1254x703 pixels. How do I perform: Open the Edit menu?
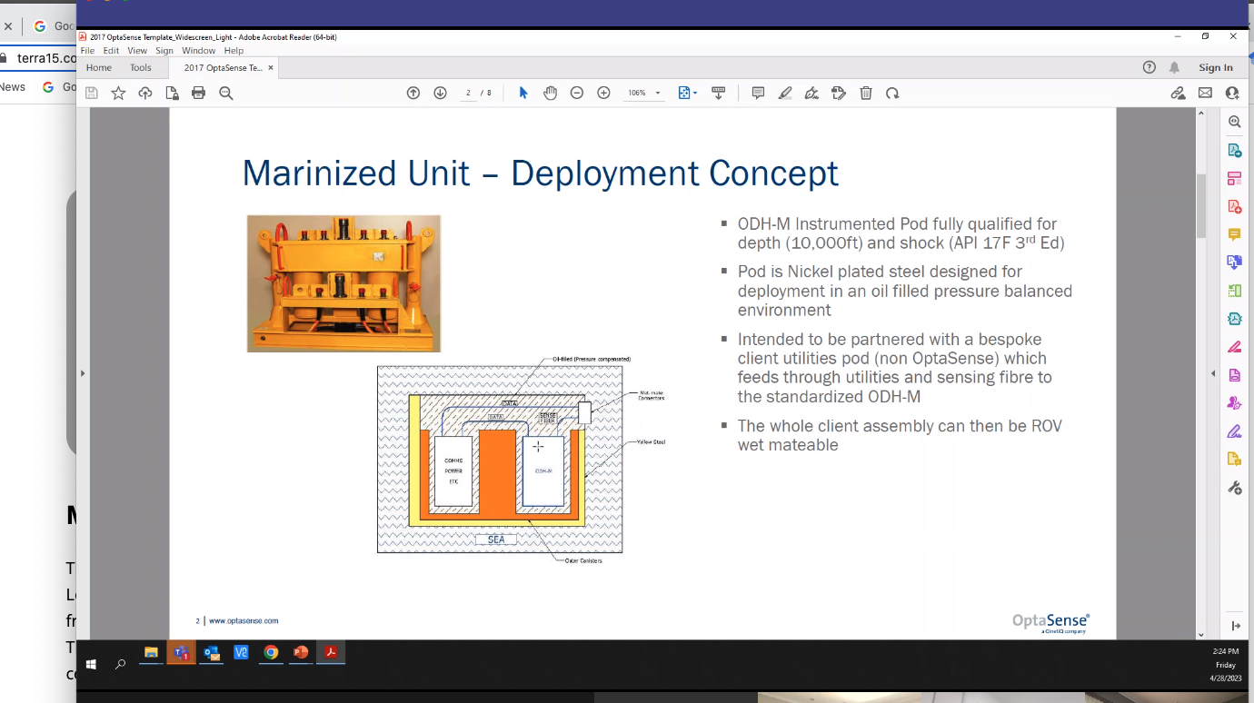point(111,51)
